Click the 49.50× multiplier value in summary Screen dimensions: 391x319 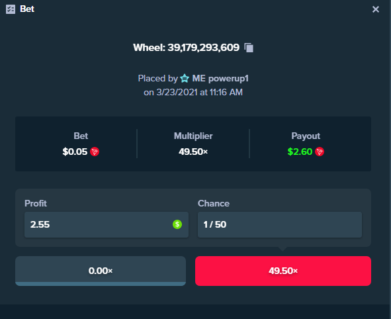point(193,152)
